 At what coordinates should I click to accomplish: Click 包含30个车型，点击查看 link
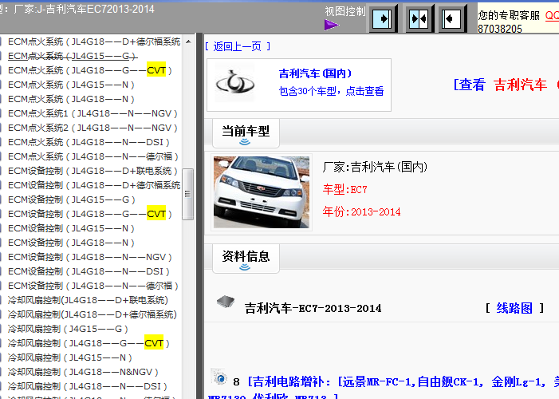(331, 91)
